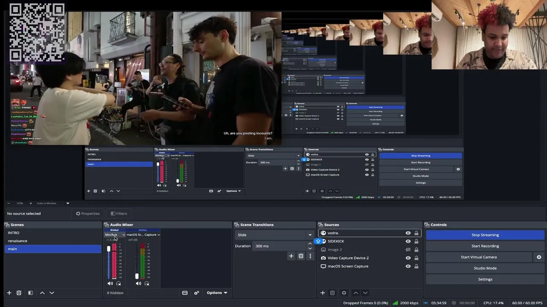
Task: Hide the SIDEKICK source
Action: (x=408, y=241)
